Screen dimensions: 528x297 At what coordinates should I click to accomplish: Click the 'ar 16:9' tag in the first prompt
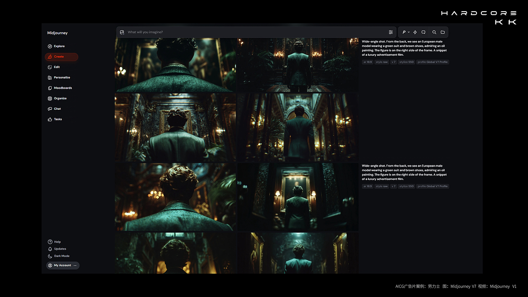(368, 62)
